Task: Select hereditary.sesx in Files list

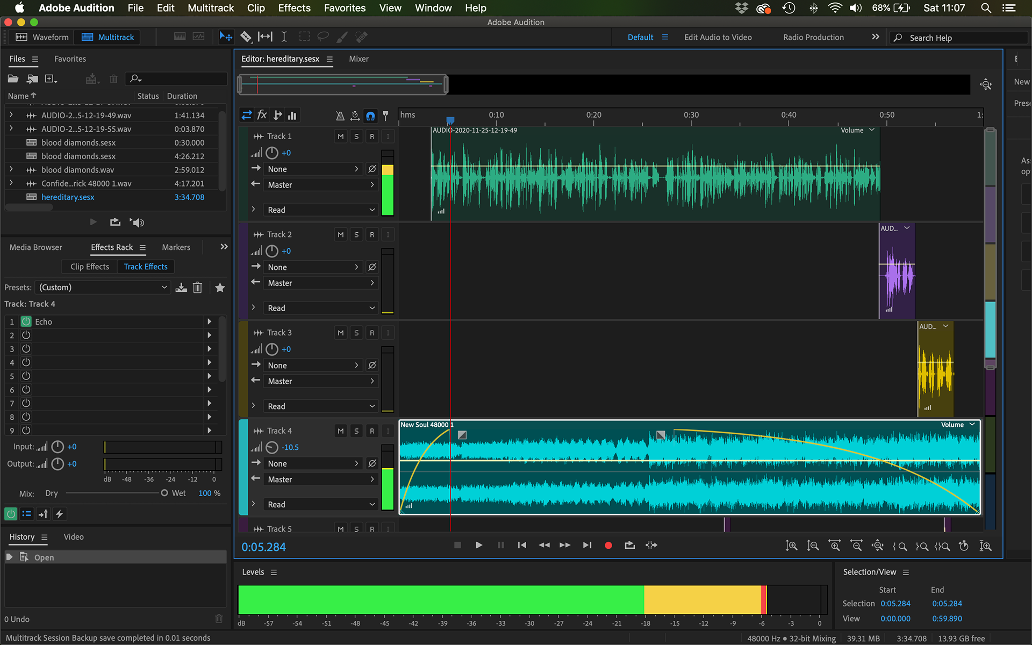Action: [x=68, y=197]
